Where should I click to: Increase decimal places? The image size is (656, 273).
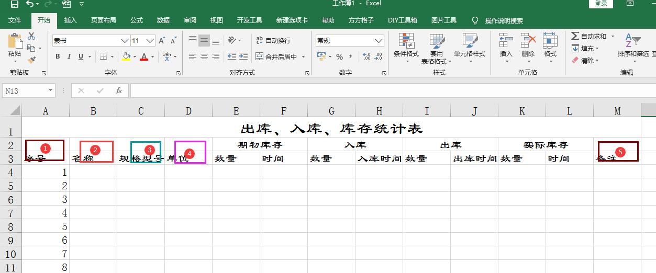pyautogui.click(x=366, y=56)
